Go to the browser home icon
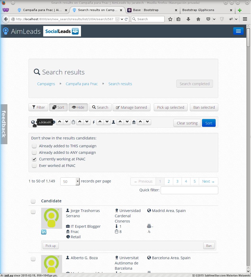This screenshot has height=277, width=251. click(198, 19)
